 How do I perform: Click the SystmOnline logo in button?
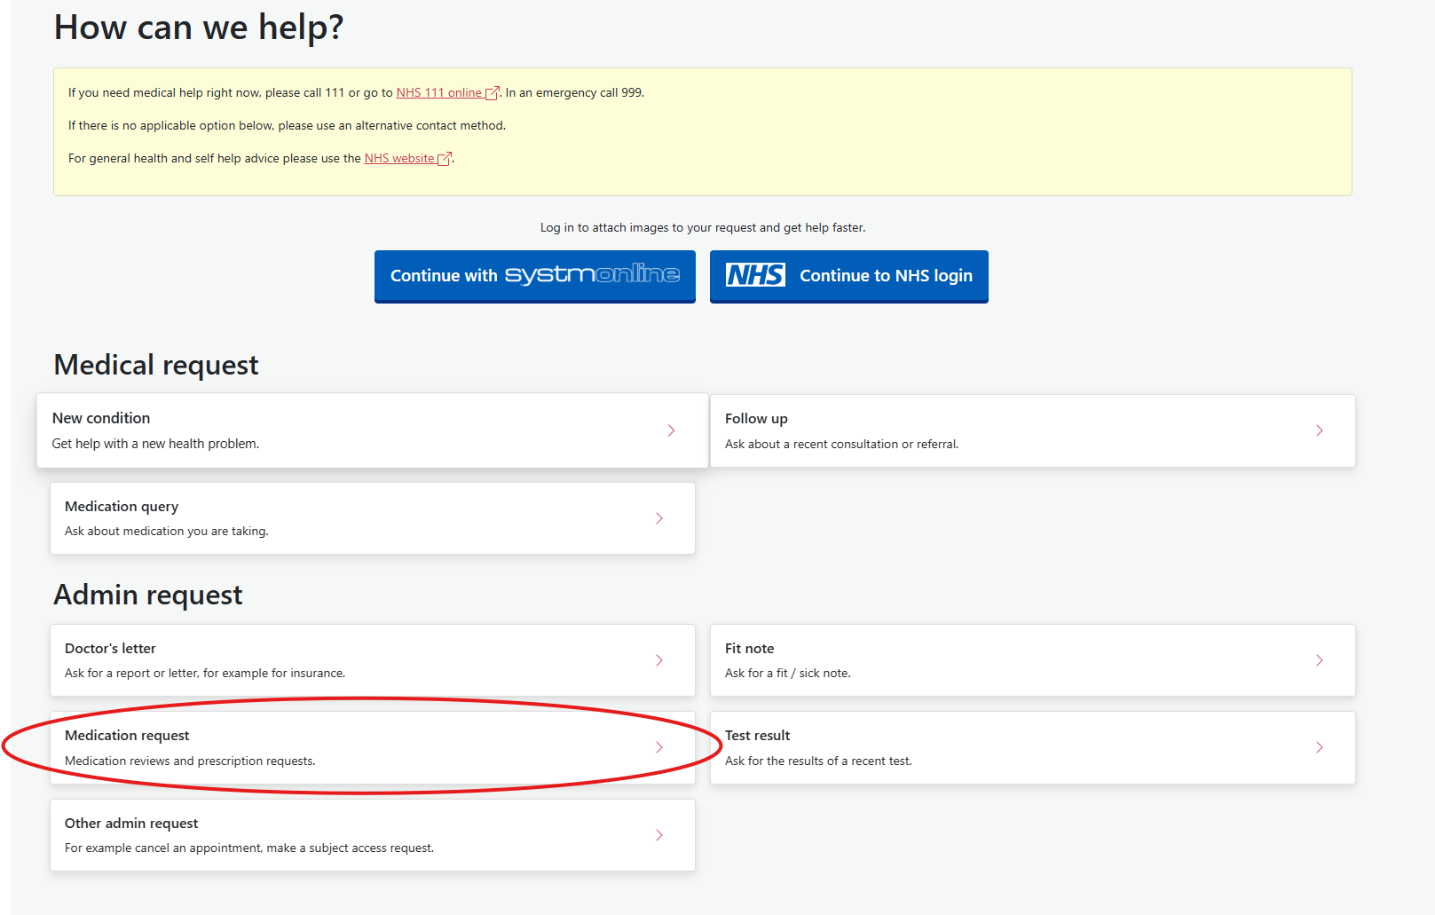tap(592, 275)
